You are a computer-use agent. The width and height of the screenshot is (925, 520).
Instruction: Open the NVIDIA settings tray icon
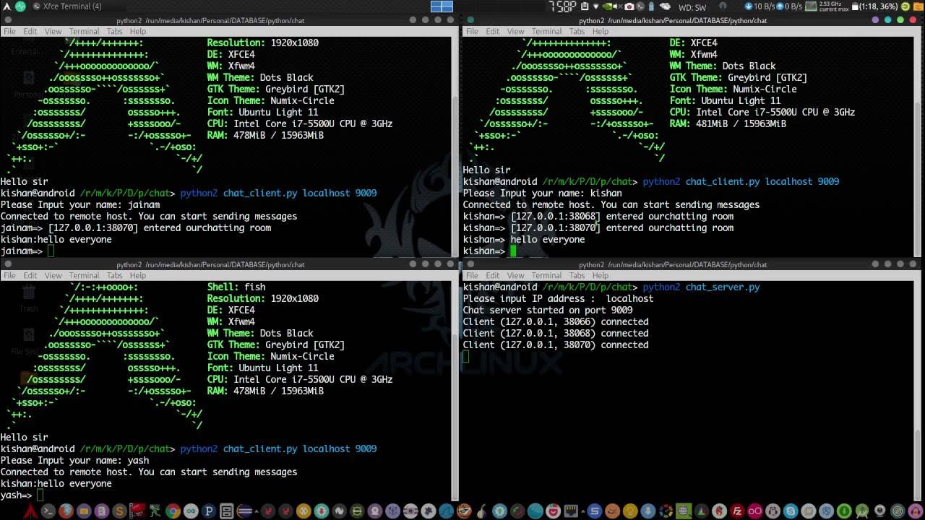click(x=607, y=6)
